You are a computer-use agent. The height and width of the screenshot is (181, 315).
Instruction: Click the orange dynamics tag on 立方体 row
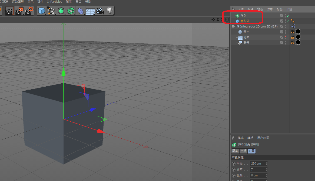click(293, 21)
